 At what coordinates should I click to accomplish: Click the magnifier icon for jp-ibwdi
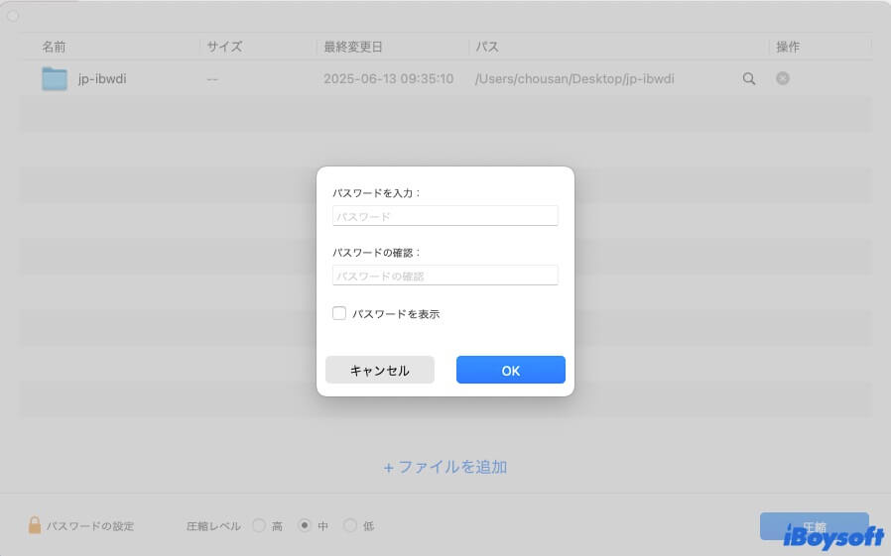749,79
